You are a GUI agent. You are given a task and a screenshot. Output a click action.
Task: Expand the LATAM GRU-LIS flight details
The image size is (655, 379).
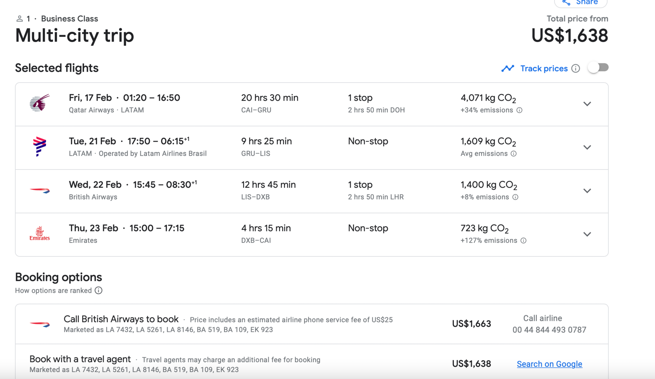[587, 147]
